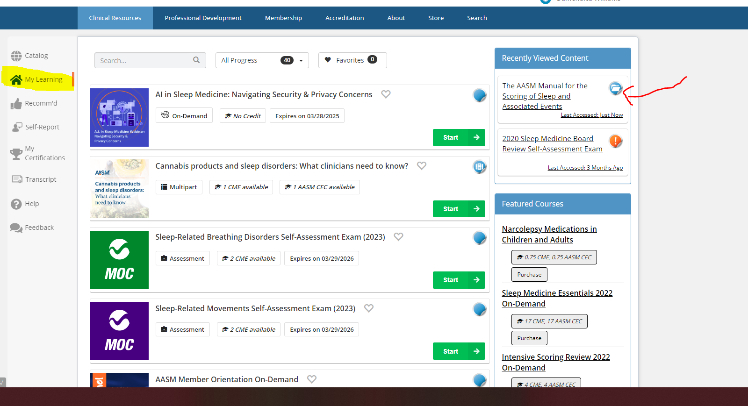Viewport: 748px width, 406px height.
Task: Click the My Certifications trophy icon
Action: point(16,153)
